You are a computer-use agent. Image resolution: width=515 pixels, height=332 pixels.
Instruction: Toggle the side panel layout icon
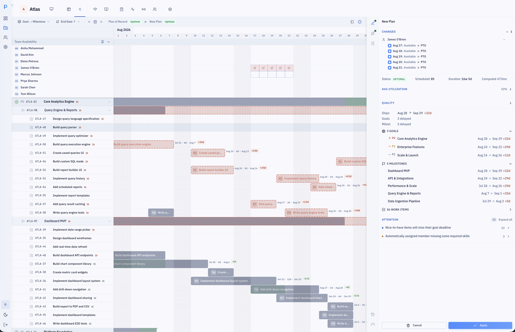point(352,22)
